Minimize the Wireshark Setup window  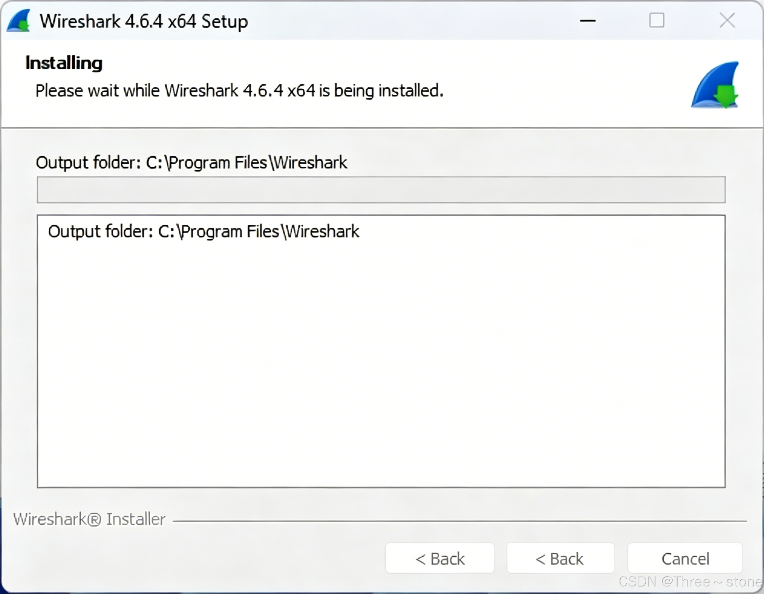click(x=587, y=21)
